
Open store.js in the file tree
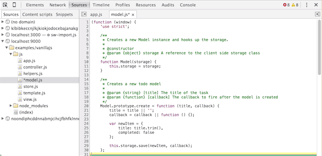point(31,86)
